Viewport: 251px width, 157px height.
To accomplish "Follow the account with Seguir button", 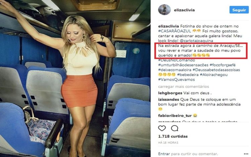I will [x=239, y=10].
